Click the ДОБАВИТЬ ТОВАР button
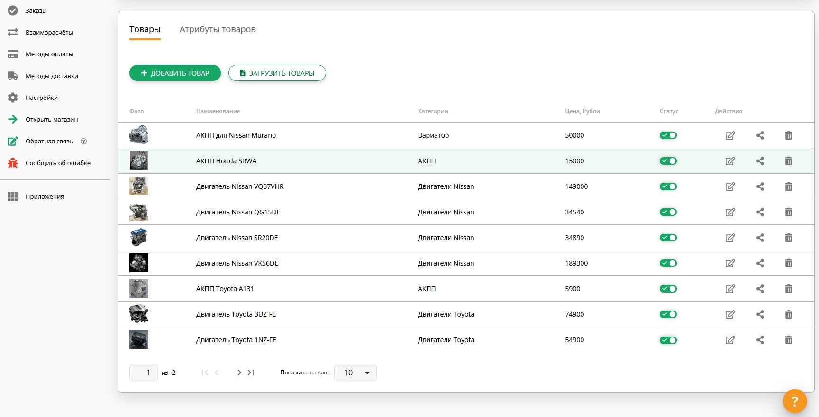The image size is (819, 417). 175,73
